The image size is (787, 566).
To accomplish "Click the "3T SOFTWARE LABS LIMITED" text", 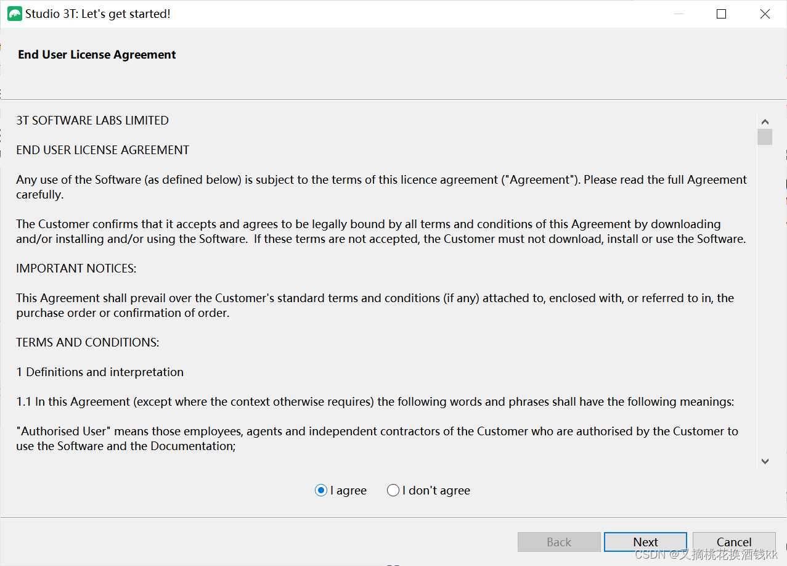I will [92, 120].
